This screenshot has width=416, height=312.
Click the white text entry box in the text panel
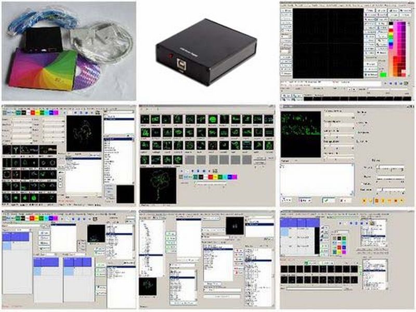click(317, 179)
